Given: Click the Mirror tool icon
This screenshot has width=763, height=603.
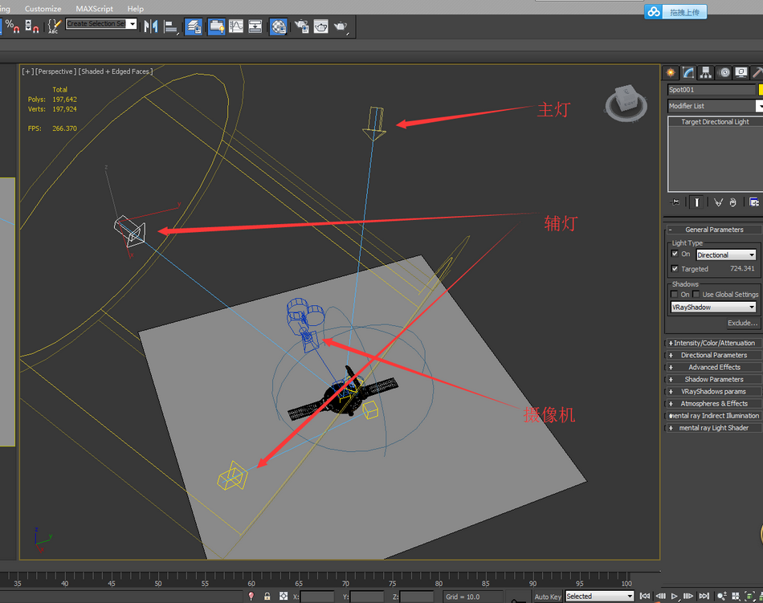Looking at the screenshot, I should pyautogui.click(x=150, y=26).
